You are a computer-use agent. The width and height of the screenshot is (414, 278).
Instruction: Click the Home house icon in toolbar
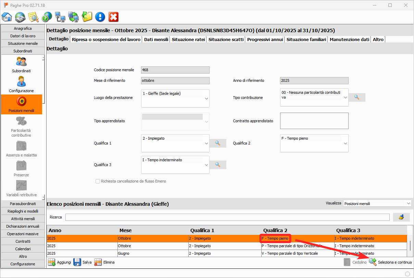(x=7, y=17)
